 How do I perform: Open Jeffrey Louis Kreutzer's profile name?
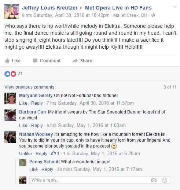50,8
